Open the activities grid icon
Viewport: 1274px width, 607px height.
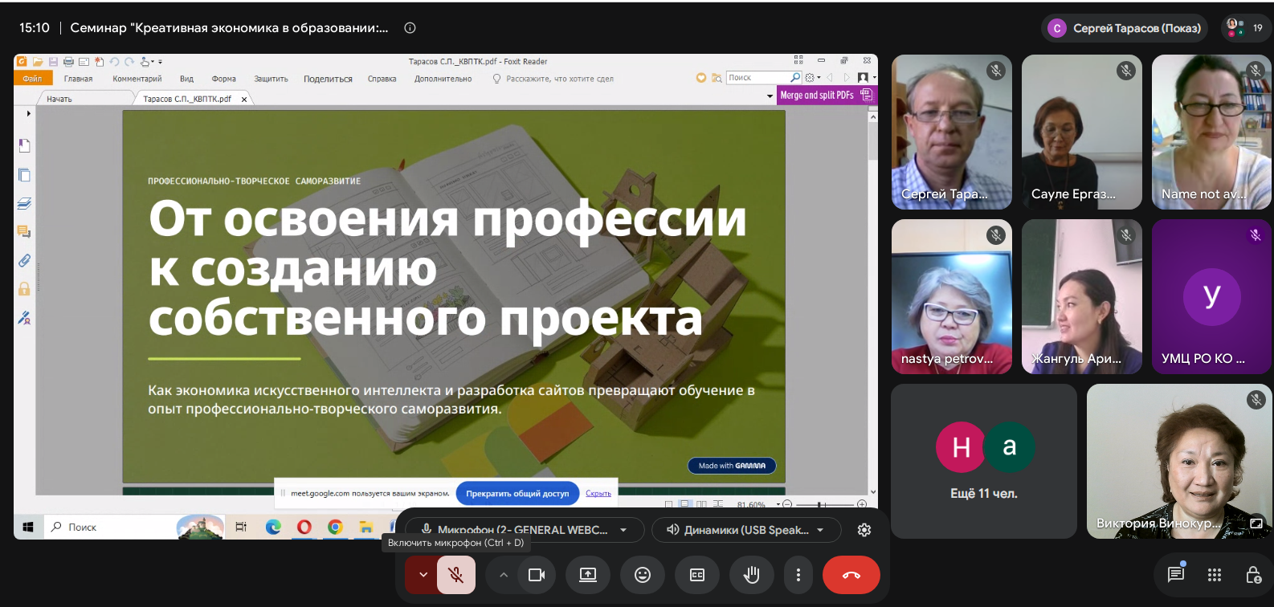coord(1215,574)
